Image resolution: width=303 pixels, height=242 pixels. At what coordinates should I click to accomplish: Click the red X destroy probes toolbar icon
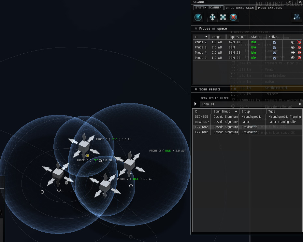(x=233, y=17)
